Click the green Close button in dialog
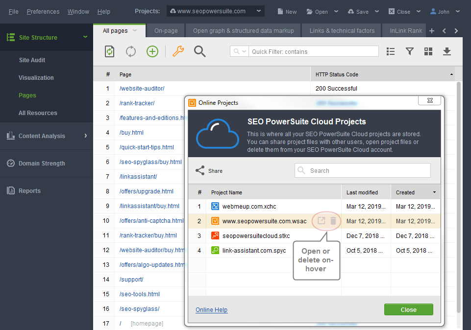Image resolution: width=471 pixels, height=330 pixels. tap(409, 309)
